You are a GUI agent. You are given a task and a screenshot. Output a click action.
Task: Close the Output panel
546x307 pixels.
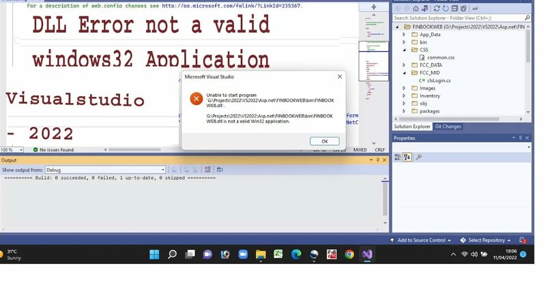coord(384,160)
